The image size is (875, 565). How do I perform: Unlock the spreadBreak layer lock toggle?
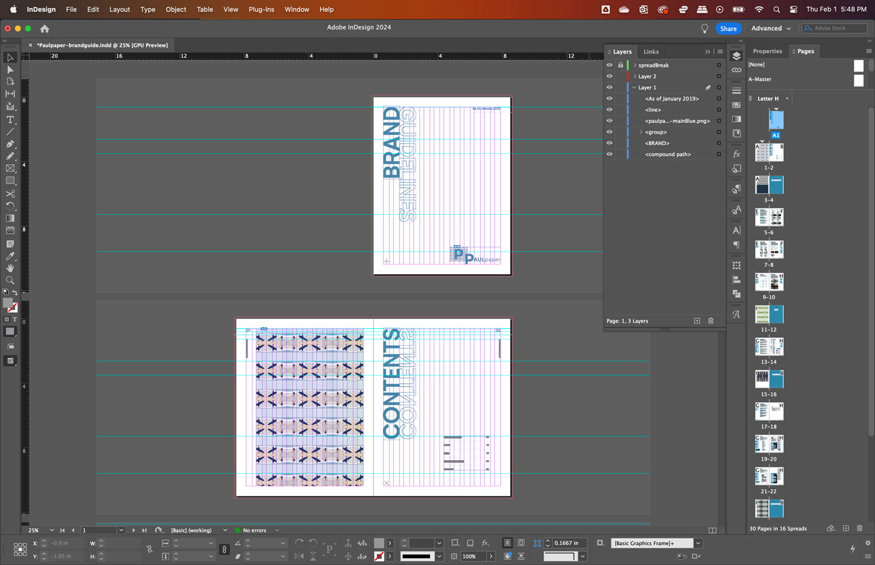coord(621,65)
